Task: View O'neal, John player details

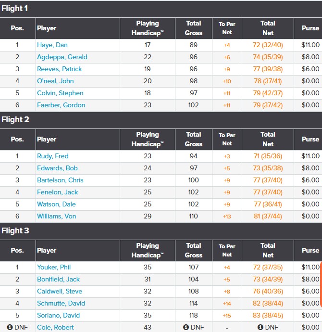Action: (55, 81)
